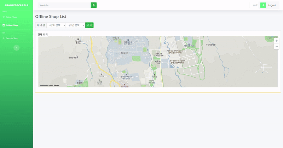Click 아침미소목장 label on the map
Viewport: 283px width, 148px height.
point(210,45)
